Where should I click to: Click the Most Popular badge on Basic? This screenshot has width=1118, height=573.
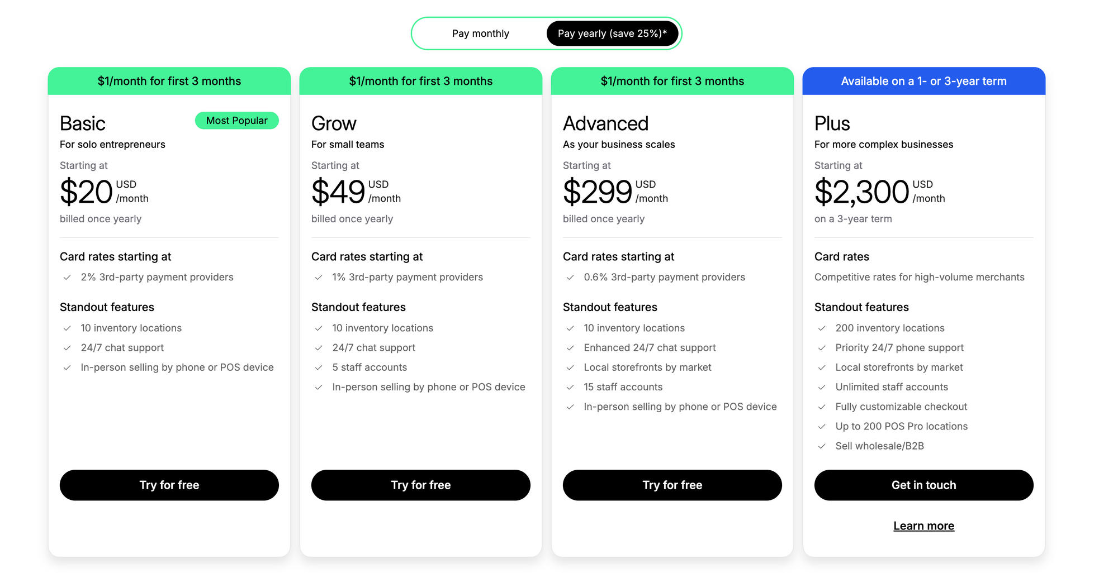click(236, 121)
